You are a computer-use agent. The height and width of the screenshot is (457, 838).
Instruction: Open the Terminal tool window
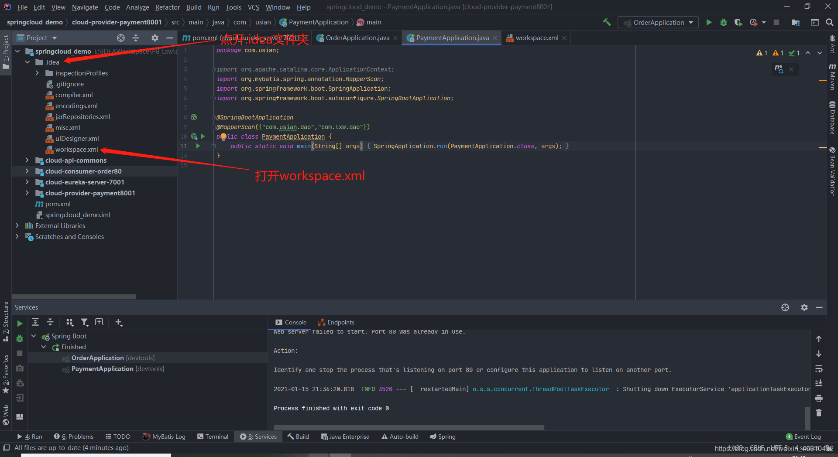point(213,436)
